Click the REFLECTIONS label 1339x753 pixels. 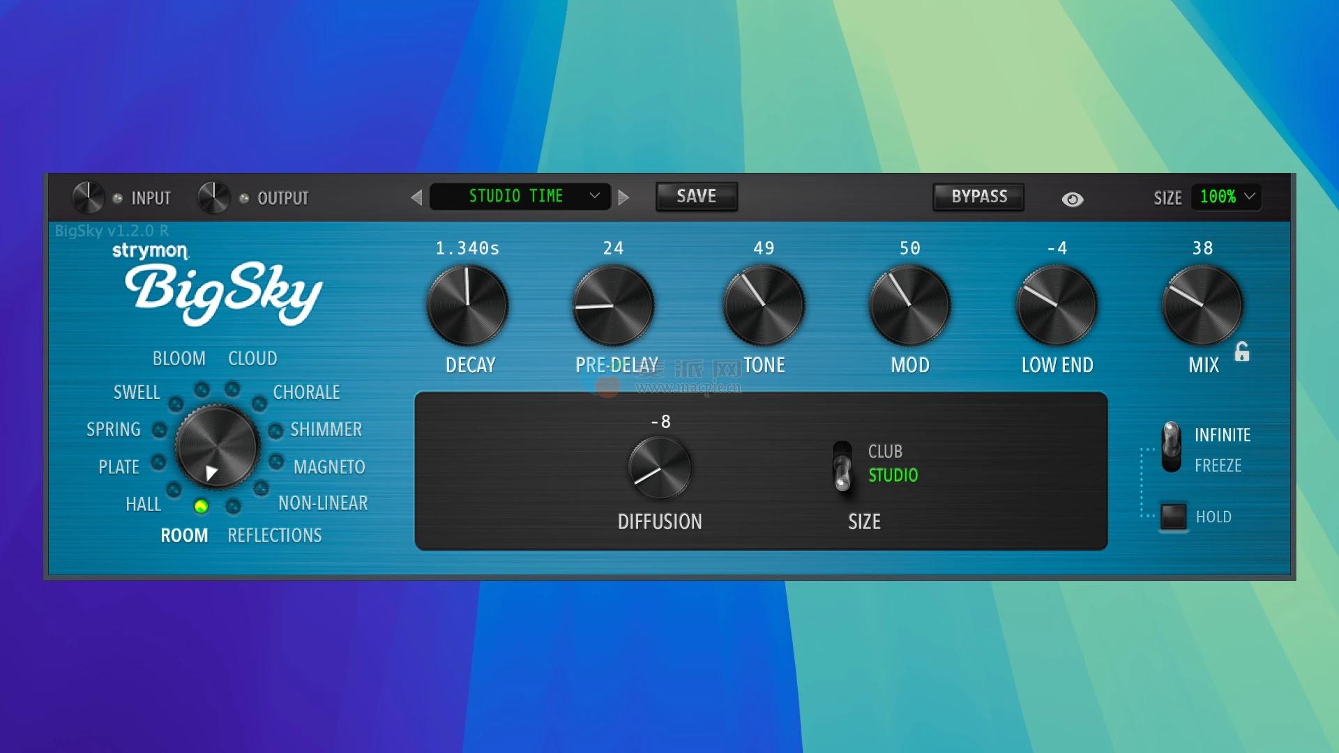(275, 535)
